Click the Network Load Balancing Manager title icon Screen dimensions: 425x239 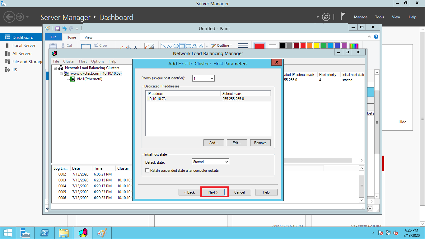coord(54,53)
